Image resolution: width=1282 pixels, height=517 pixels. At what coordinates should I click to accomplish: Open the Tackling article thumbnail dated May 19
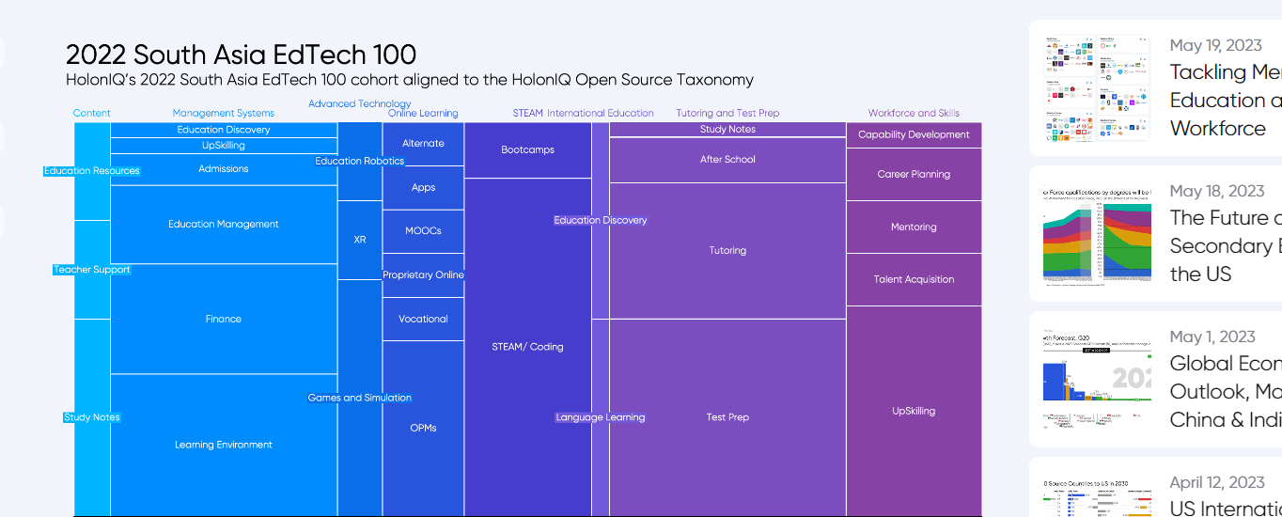pos(1096,88)
